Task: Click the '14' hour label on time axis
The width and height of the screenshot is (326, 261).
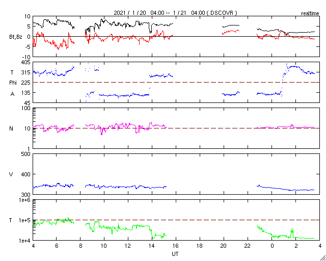Action: pos(152,246)
